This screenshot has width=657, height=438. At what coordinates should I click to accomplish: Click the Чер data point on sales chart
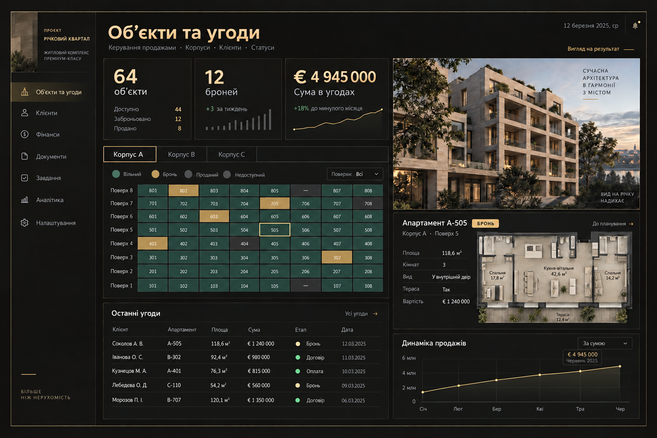click(x=620, y=367)
